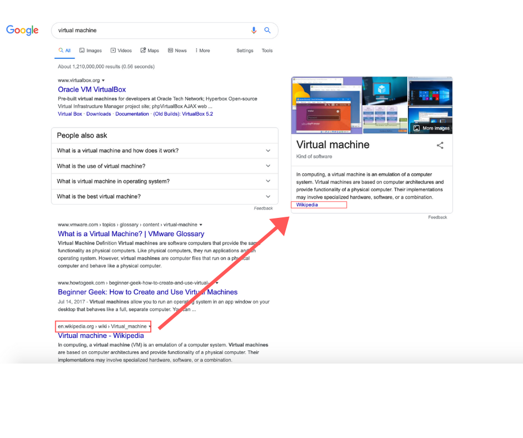523x438 pixels.
Task: Click the microphone voice search icon
Action: [x=254, y=31]
